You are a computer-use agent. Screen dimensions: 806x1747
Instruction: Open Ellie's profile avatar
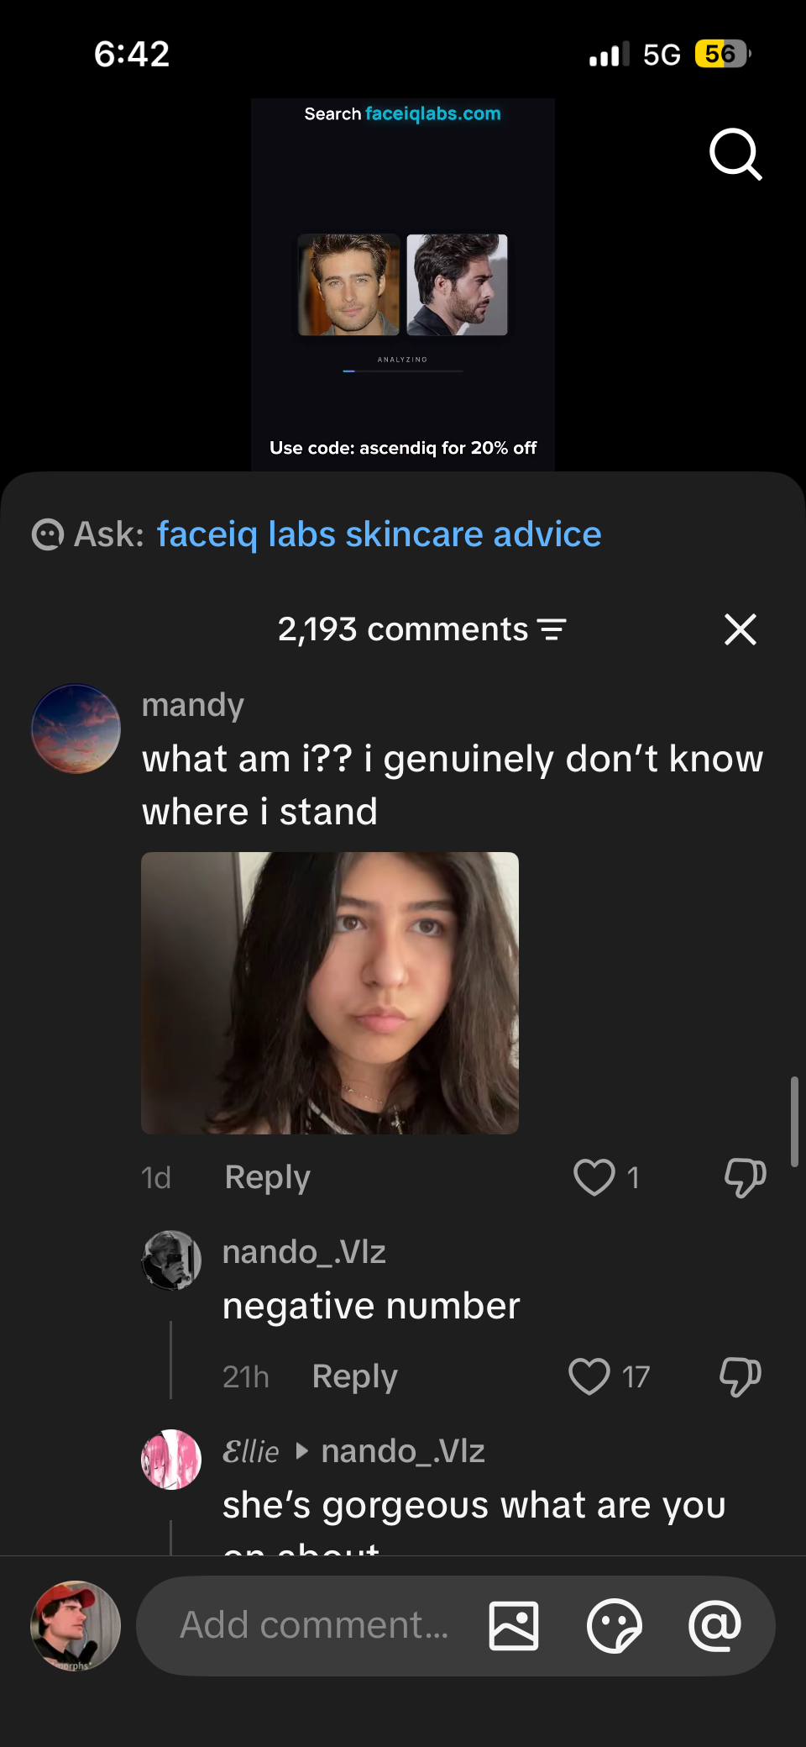point(171,1459)
